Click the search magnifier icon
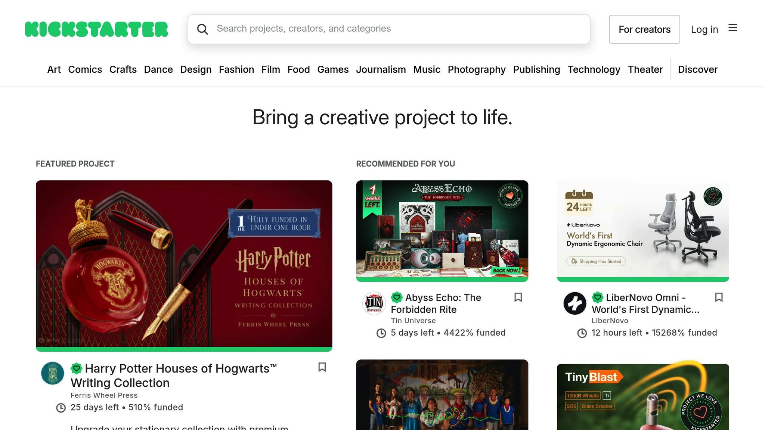The image size is (765, 430). 202,29
